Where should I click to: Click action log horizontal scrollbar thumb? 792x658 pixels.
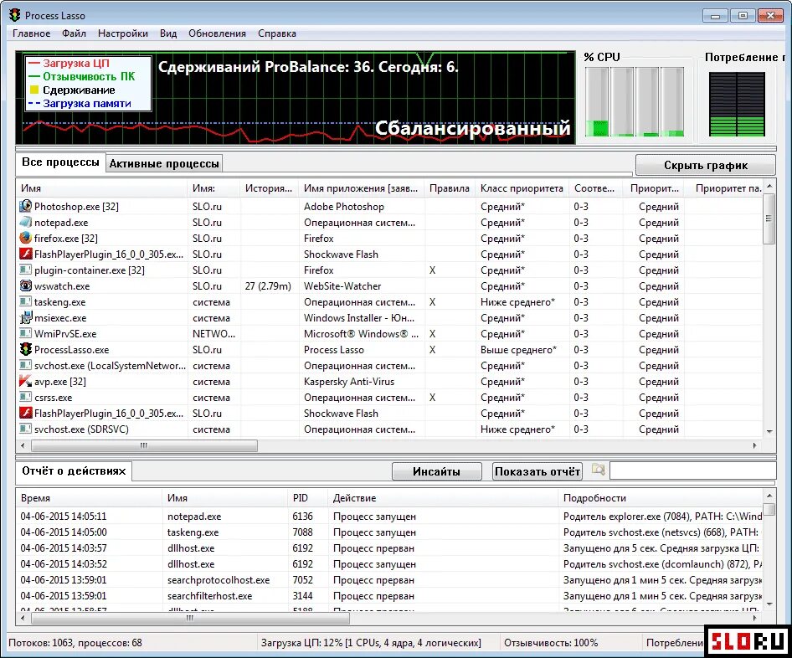tap(190, 618)
